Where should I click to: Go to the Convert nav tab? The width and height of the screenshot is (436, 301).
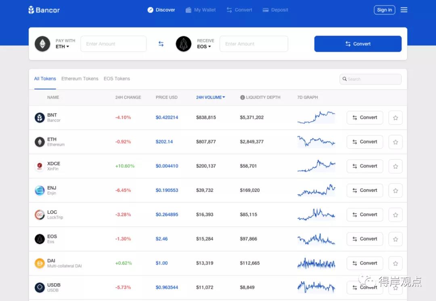(239, 10)
